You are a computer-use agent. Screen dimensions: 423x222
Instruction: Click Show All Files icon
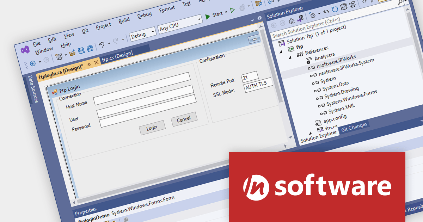[x=352, y=5]
